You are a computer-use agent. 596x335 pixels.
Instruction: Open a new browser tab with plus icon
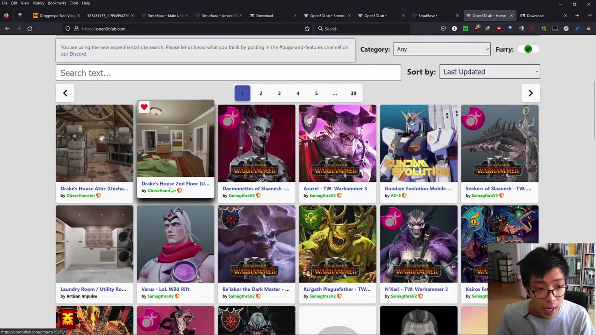577,16
